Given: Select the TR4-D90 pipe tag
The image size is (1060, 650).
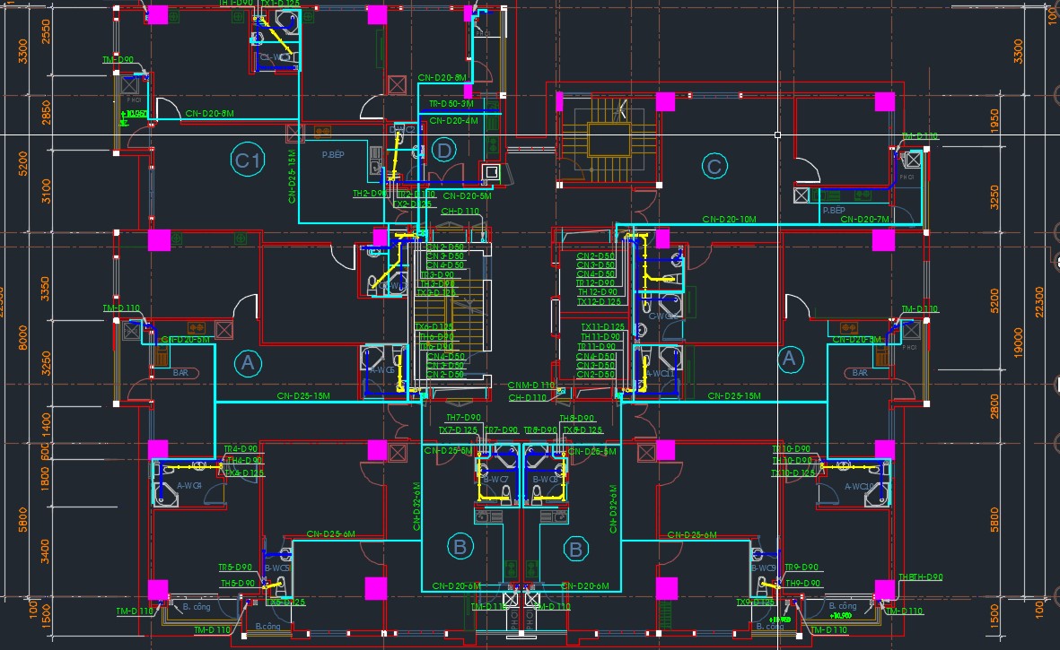Looking at the screenshot, I should click(241, 449).
